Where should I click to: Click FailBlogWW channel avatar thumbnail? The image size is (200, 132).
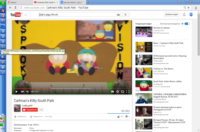pyautogui.click(x=17, y=108)
